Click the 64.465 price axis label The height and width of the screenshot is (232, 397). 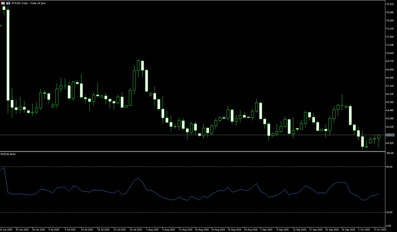click(390, 110)
